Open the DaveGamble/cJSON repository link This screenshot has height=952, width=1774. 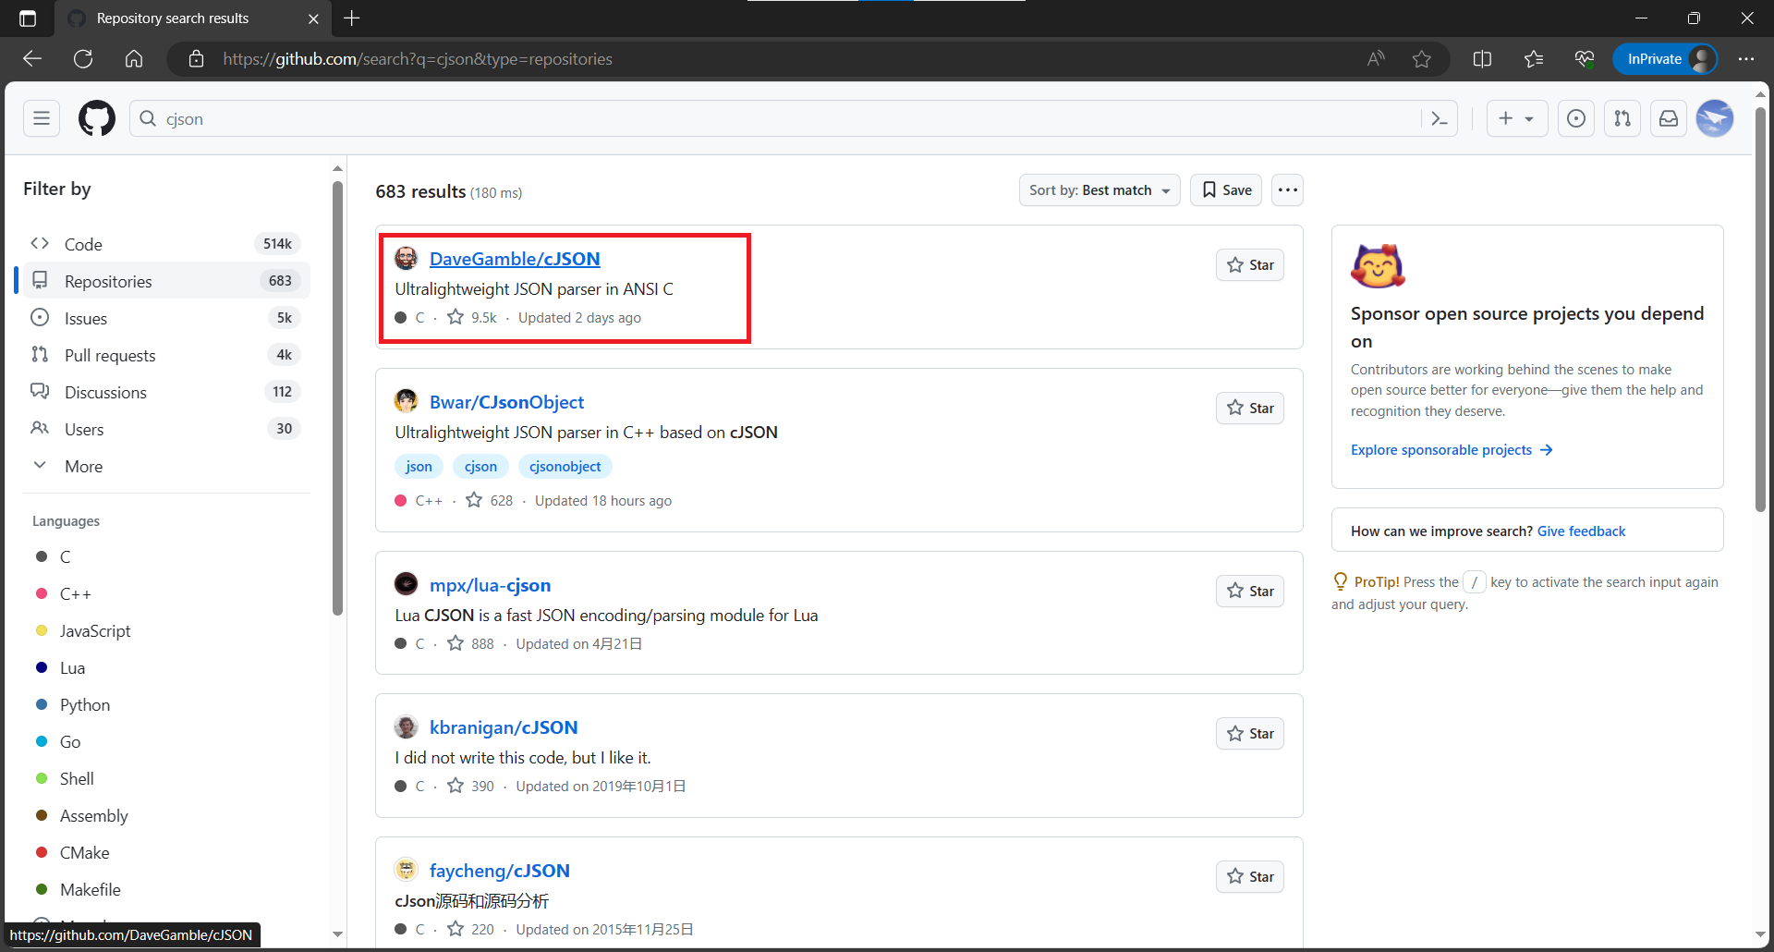pos(515,259)
